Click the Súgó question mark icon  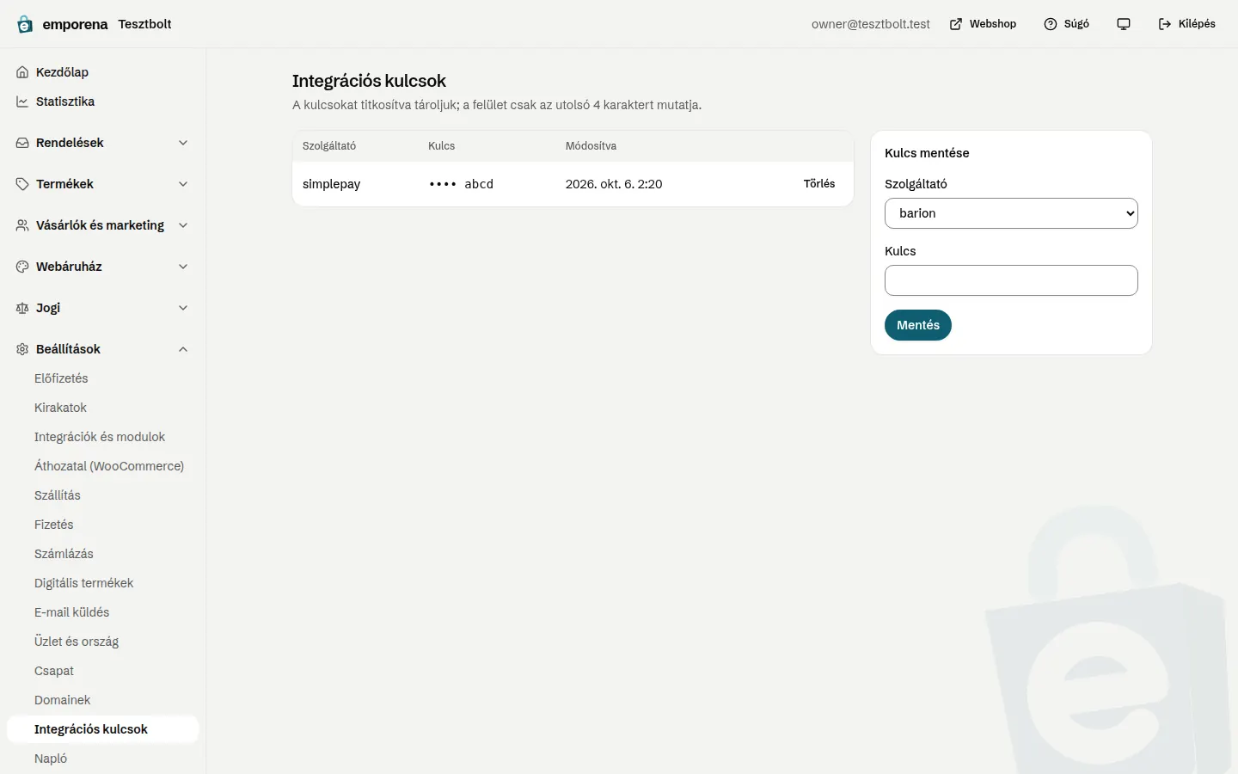click(1051, 24)
